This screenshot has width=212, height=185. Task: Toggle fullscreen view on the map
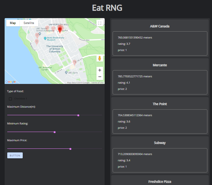(100, 23)
